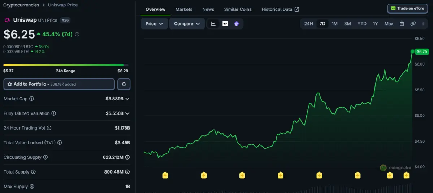Click the Uniswap pink logo icon
Viewport: 433px width, 193px height.
coord(7,20)
